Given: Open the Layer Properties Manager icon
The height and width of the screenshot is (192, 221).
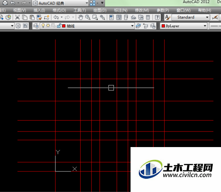Looking at the screenshot, I should [x=36, y=26].
